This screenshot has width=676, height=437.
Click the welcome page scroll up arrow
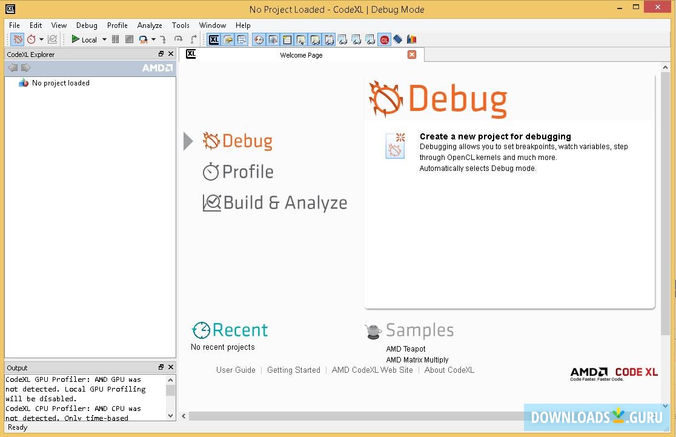pyautogui.click(x=665, y=67)
